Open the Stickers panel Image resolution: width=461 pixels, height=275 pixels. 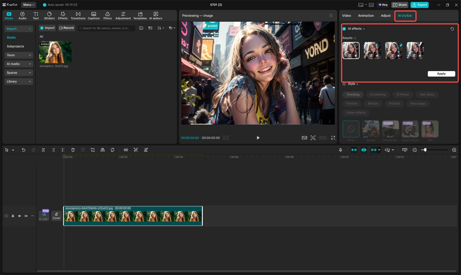[x=49, y=16]
